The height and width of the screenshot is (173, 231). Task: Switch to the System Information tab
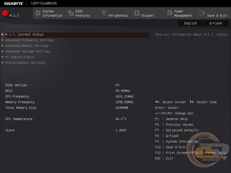[50, 13]
